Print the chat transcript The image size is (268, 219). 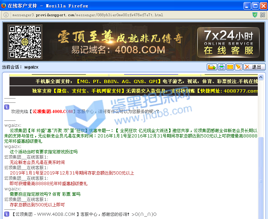pos(221,67)
